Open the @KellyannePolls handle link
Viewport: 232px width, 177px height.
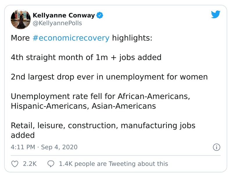(x=57, y=23)
